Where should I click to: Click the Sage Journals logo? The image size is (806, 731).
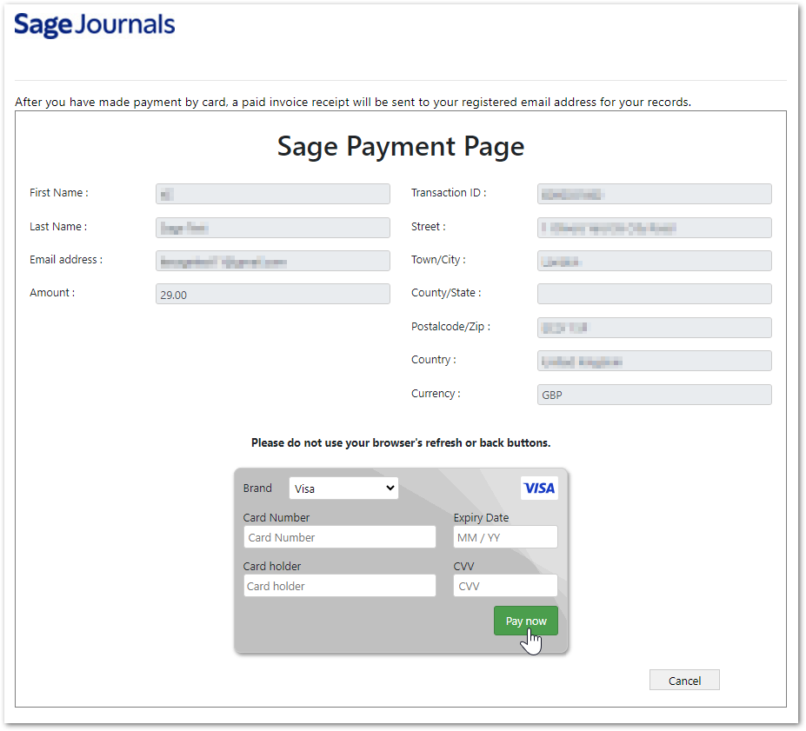pos(95,24)
